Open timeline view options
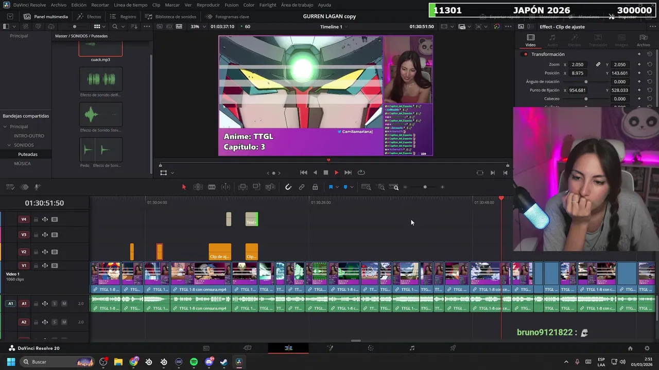 pyautogui.click(x=10, y=187)
